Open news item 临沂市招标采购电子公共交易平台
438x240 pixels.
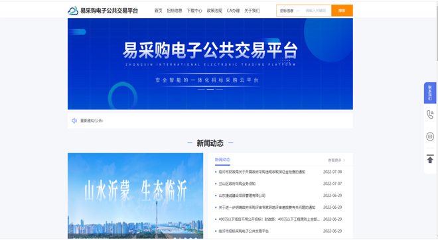coord(244,231)
